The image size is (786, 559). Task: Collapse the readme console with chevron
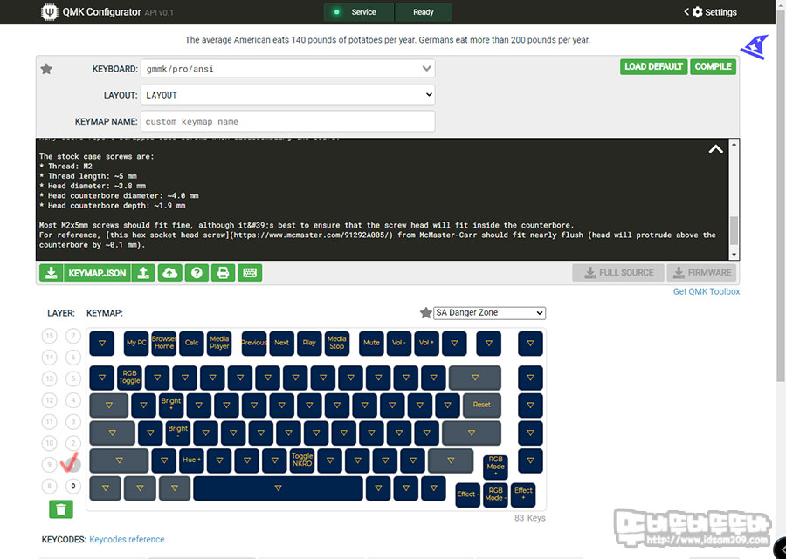[715, 149]
